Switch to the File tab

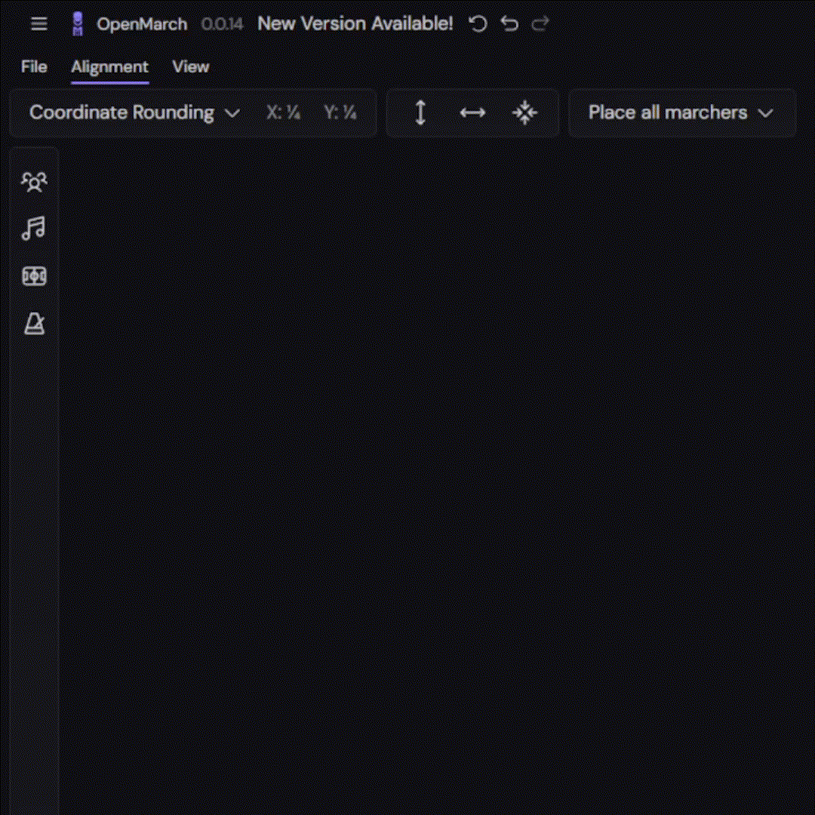coord(34,67)
